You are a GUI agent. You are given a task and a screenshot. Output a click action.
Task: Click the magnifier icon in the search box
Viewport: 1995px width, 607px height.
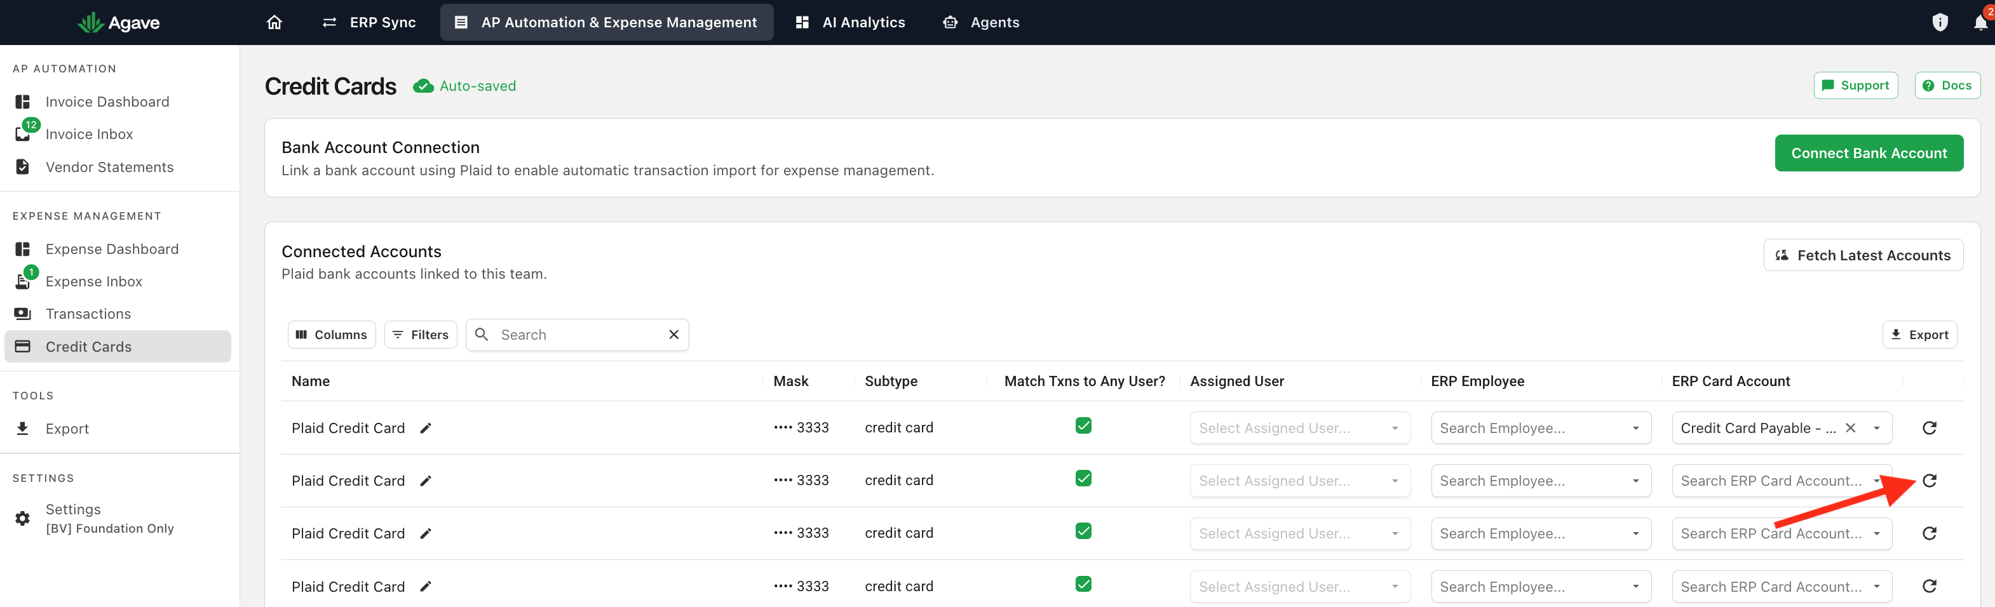pos(482,335)
